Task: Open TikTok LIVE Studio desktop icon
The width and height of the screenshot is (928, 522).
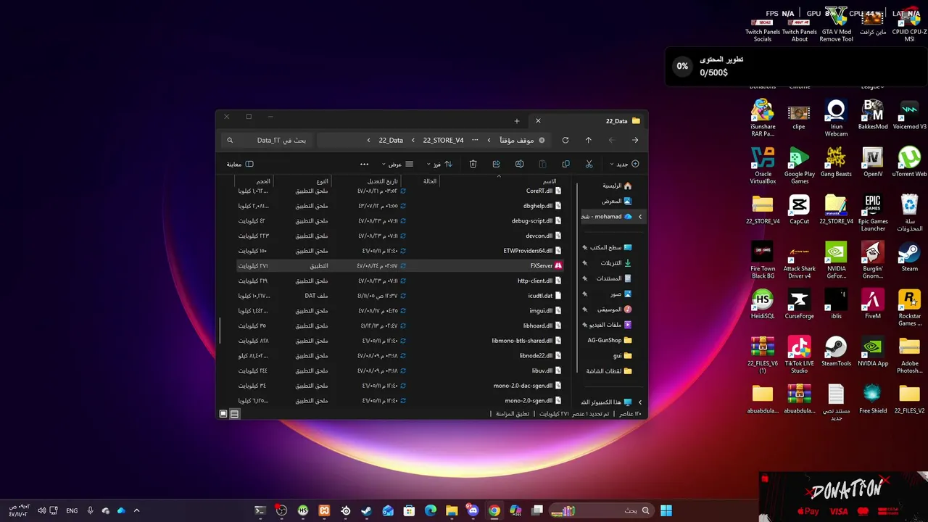Action: pos(799,355)
